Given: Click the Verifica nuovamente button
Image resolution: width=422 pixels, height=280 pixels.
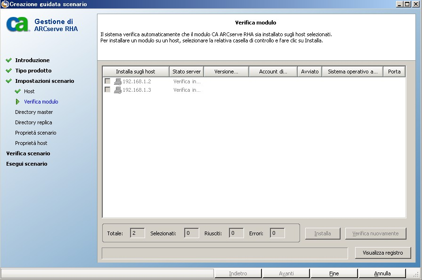Looking at the screenshot, I should 375,233.
